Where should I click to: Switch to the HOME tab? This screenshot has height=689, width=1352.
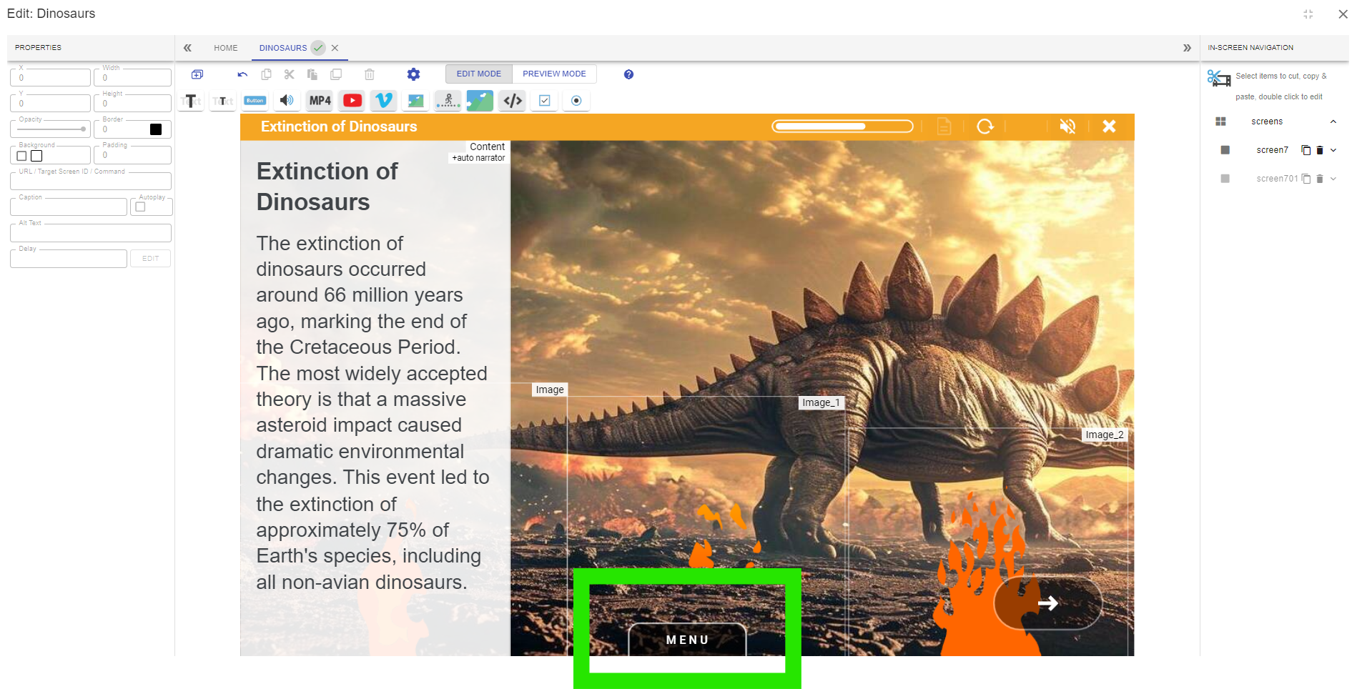click(225, 48)
